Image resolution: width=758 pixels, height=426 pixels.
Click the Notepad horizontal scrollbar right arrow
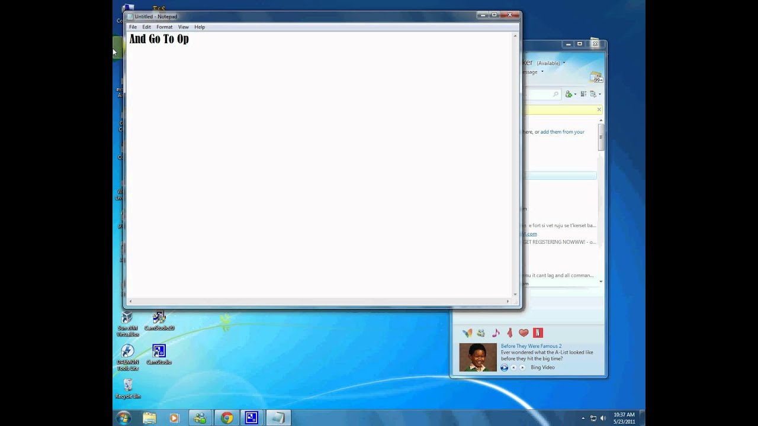tap(508, 301)
